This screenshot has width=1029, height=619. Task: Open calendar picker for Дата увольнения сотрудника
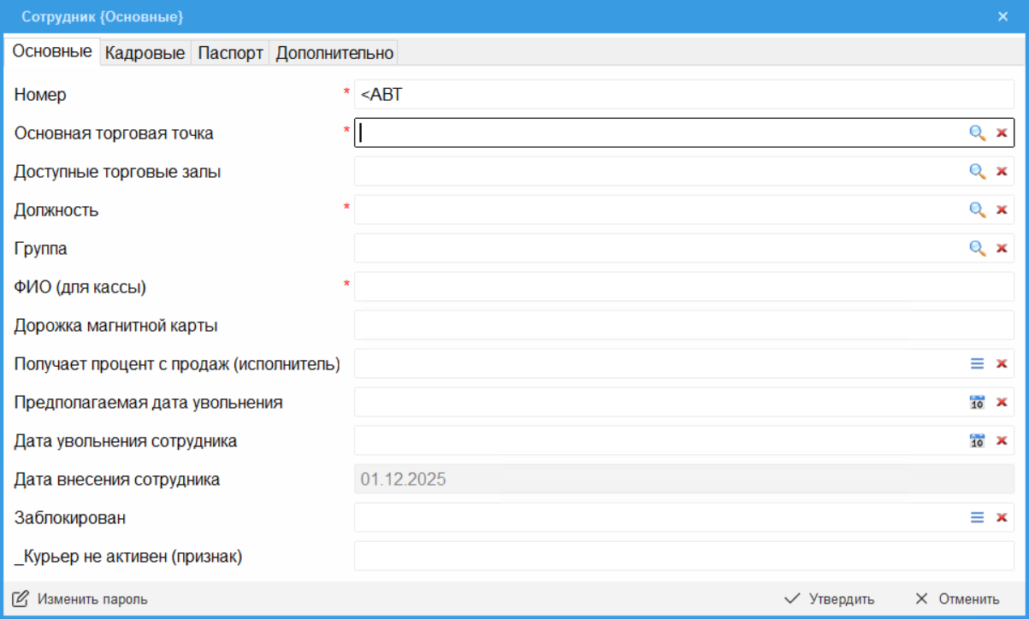click(977, 440)
